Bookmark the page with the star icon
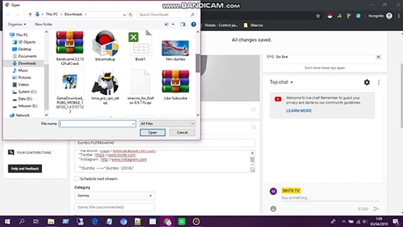403x227 pixels. point(318,16)
